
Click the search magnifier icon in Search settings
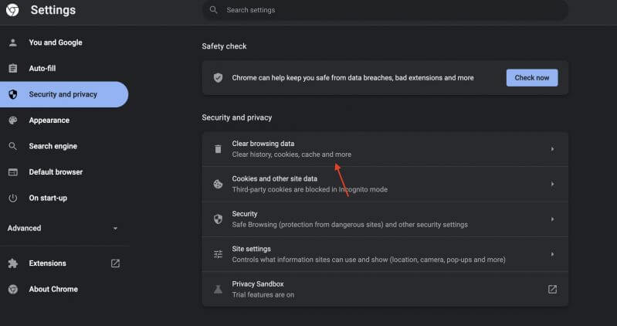pos(213,10)
